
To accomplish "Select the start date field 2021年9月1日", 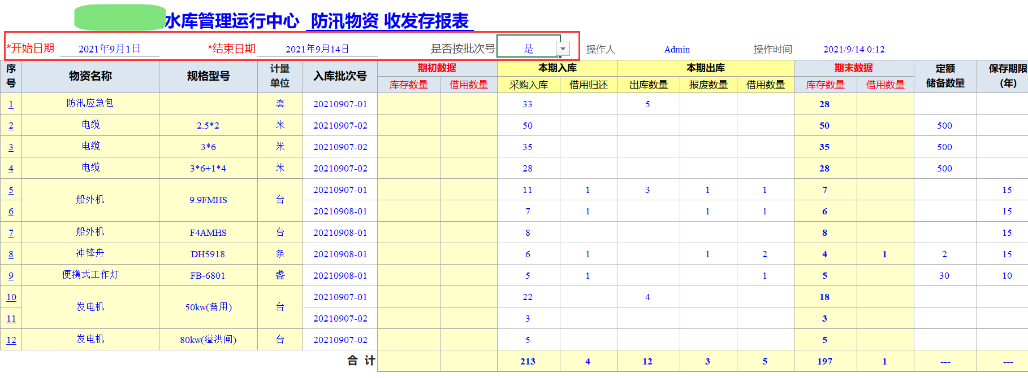I will [x=110, y=49].
